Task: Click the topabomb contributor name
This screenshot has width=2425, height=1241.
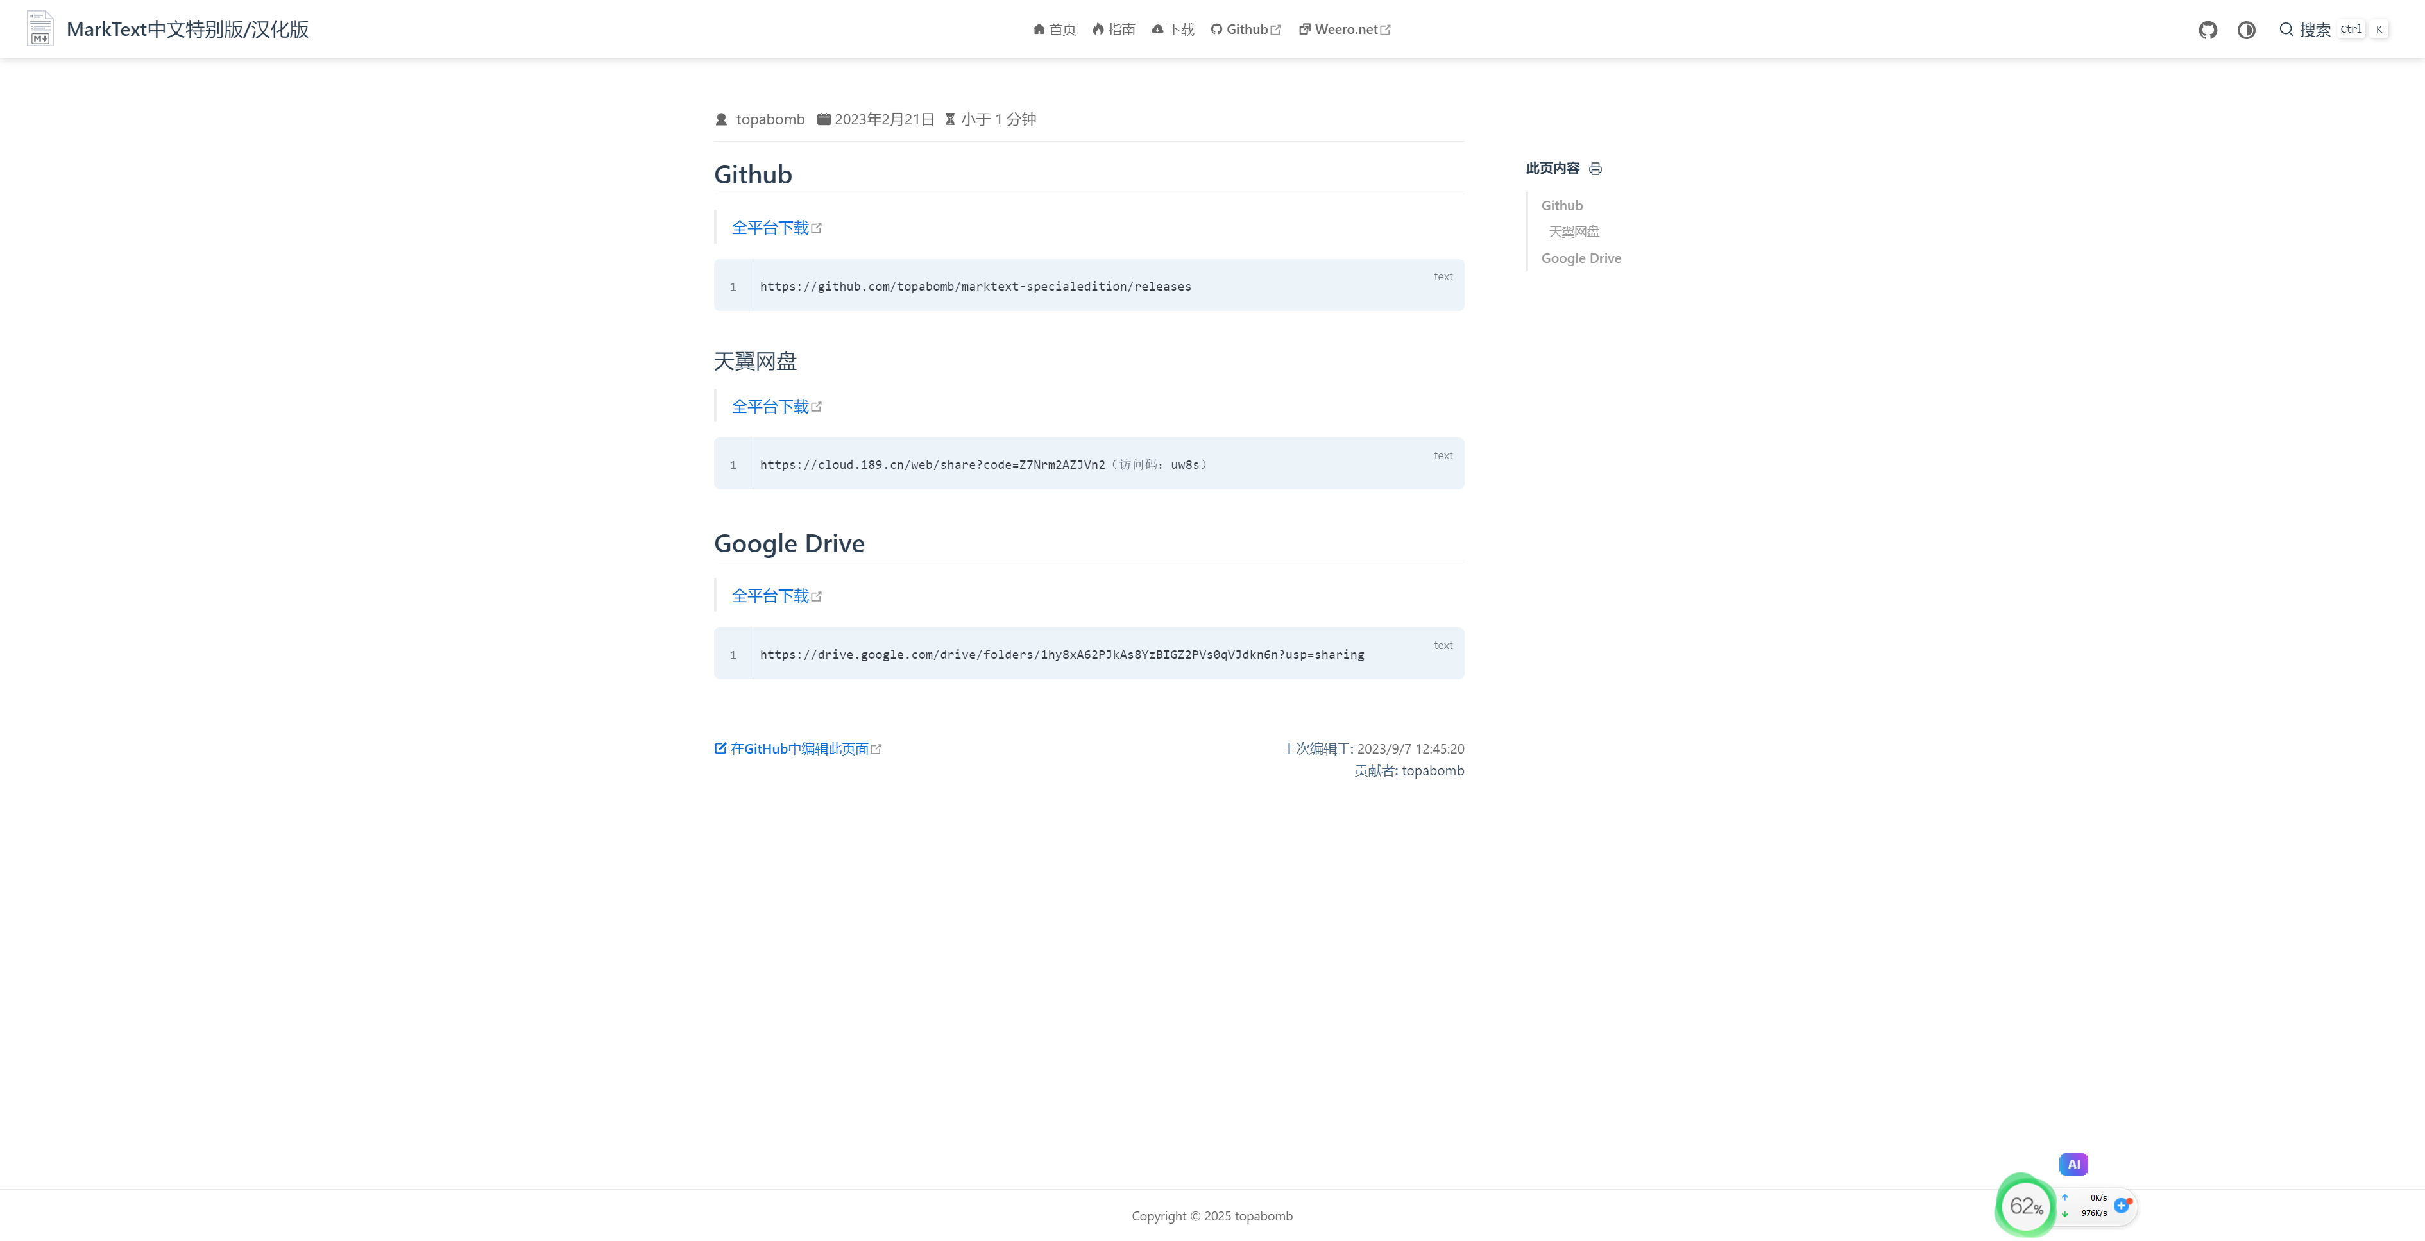Action: (x=1433, y=770)
